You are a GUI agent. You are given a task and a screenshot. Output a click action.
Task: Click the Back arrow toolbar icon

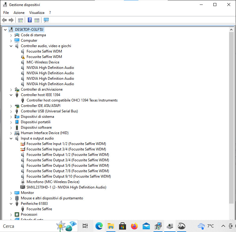[x=4, y=20]
